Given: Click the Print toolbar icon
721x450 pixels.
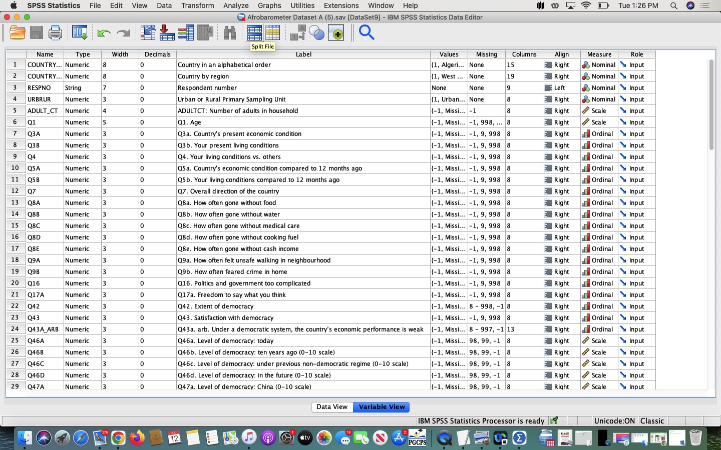Looking at the screenshot, I should coord(55,32).
